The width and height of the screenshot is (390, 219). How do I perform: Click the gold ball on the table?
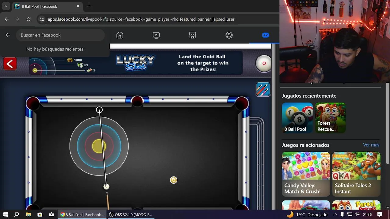click(x=173, y=180)
